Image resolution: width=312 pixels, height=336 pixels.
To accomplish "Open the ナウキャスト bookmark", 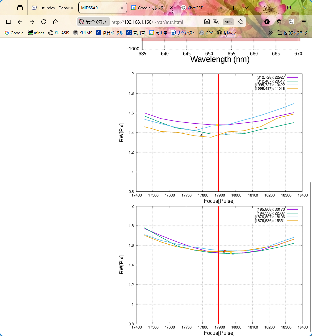I will tap(183, 33).
